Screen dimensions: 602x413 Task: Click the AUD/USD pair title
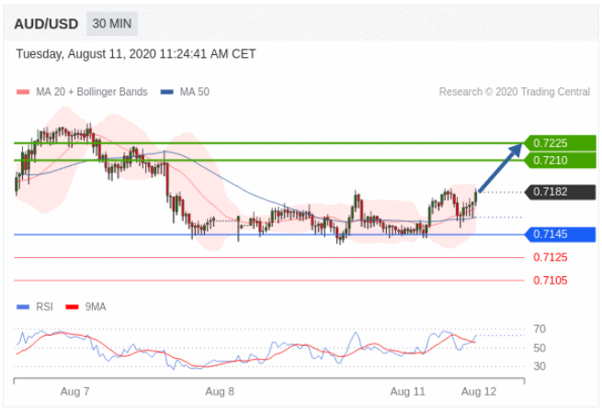tap(46, 24)
